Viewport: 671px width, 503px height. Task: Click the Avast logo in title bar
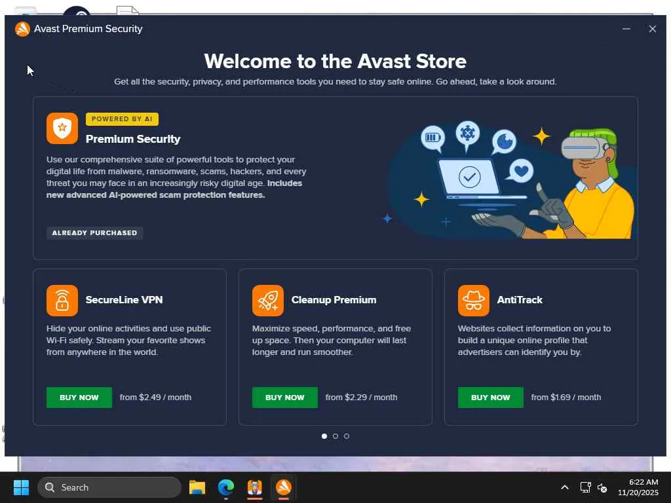click(x=22, y=29)
